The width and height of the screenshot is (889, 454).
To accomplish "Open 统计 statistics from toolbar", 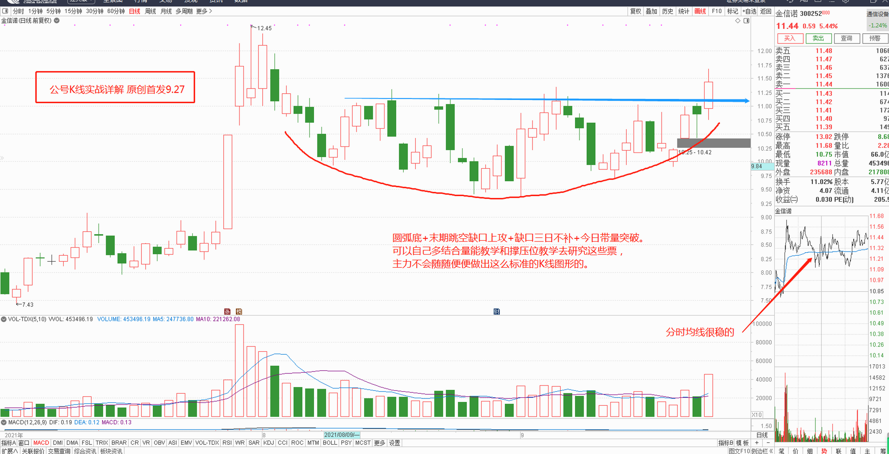I will pos(684,11).
